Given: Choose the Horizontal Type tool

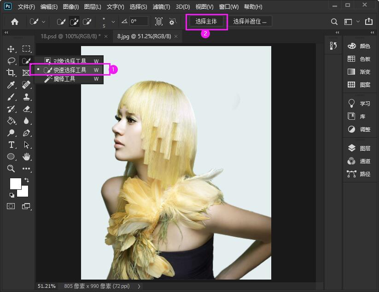Looking at the screenshot, I should tap(11, 145).
